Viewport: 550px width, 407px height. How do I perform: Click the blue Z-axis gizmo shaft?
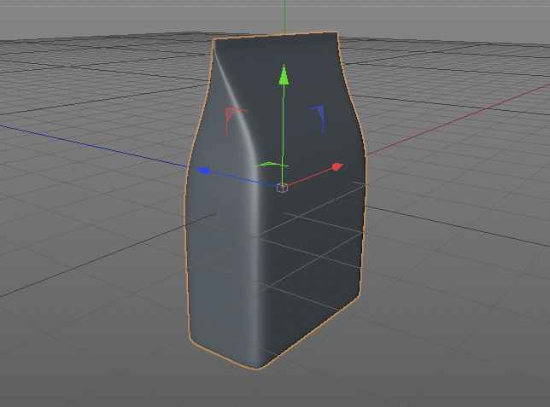point(243,179)
